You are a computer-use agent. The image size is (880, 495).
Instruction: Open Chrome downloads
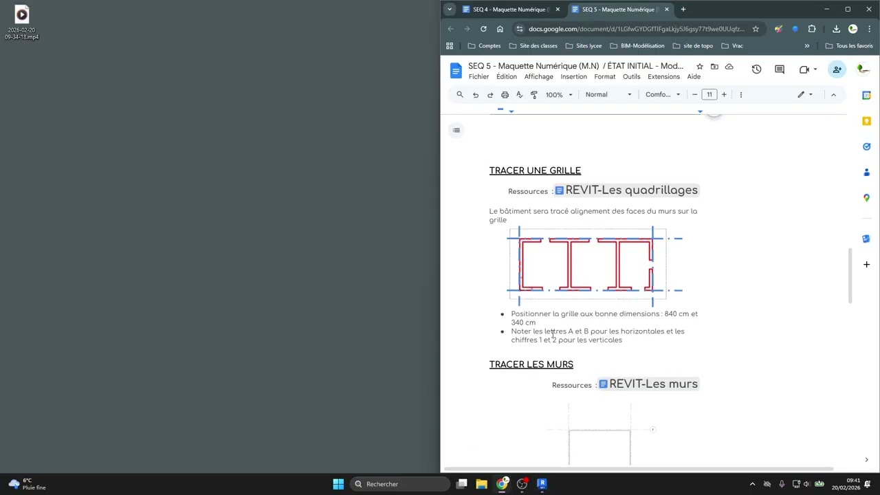pos(836,29)
